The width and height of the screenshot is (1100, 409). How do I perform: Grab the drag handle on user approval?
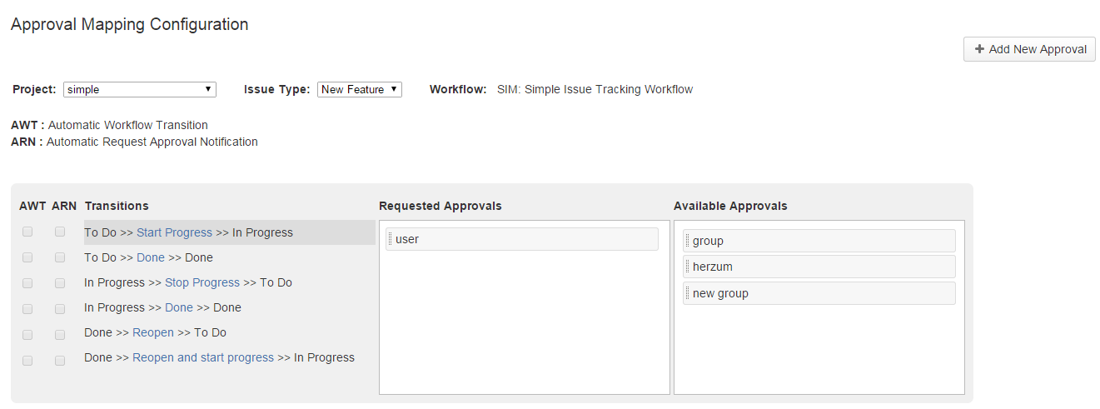point(390,240)
